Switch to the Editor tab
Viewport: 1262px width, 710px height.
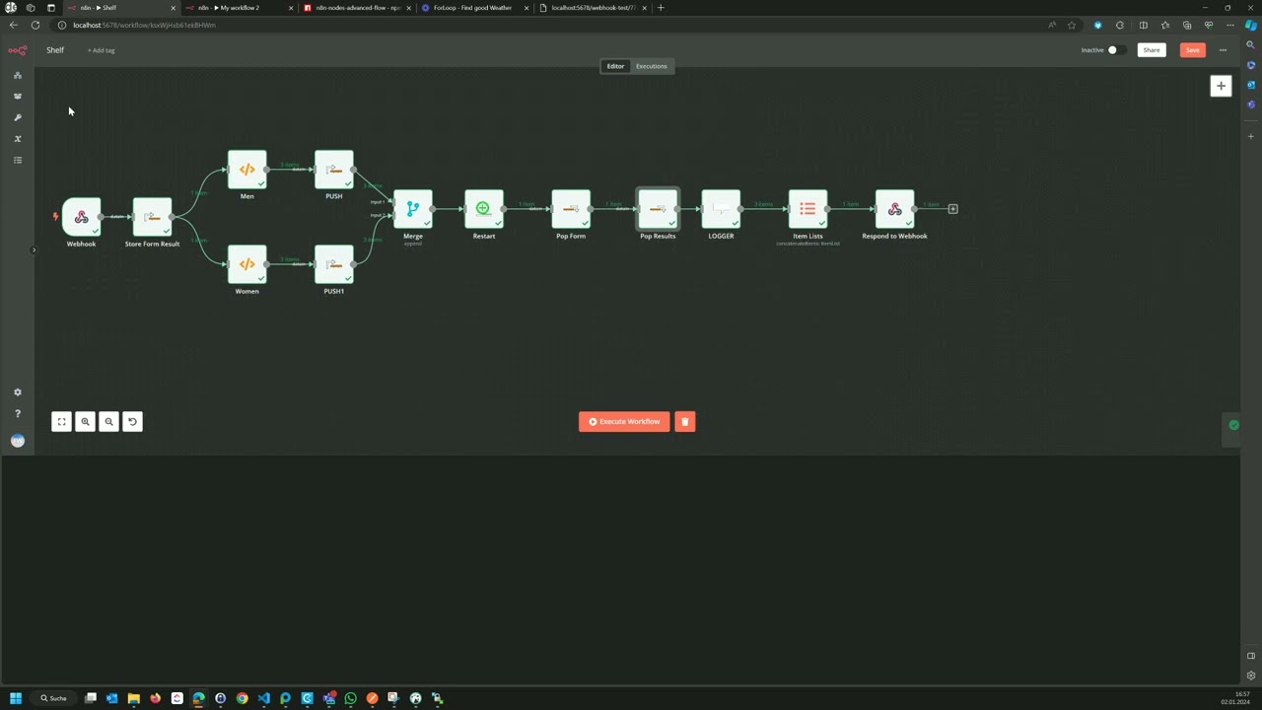pyautogui.click(x=615, y=66)
